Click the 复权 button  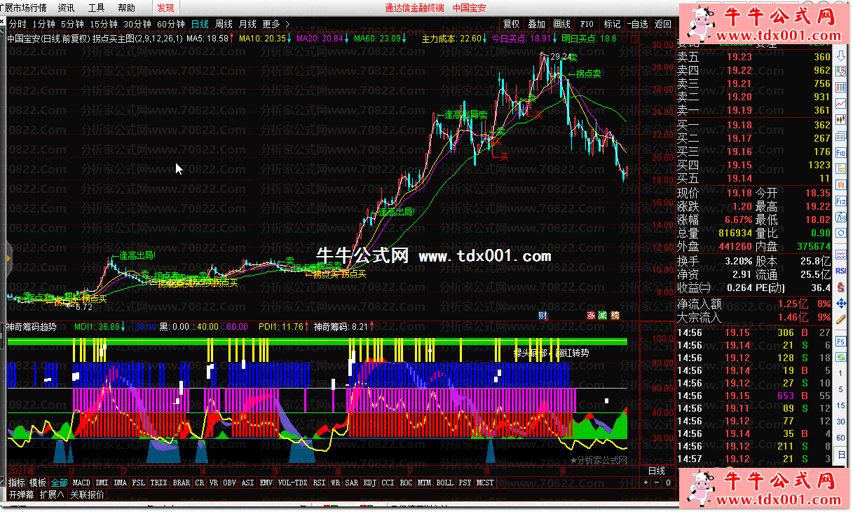[x=512, y=24]
